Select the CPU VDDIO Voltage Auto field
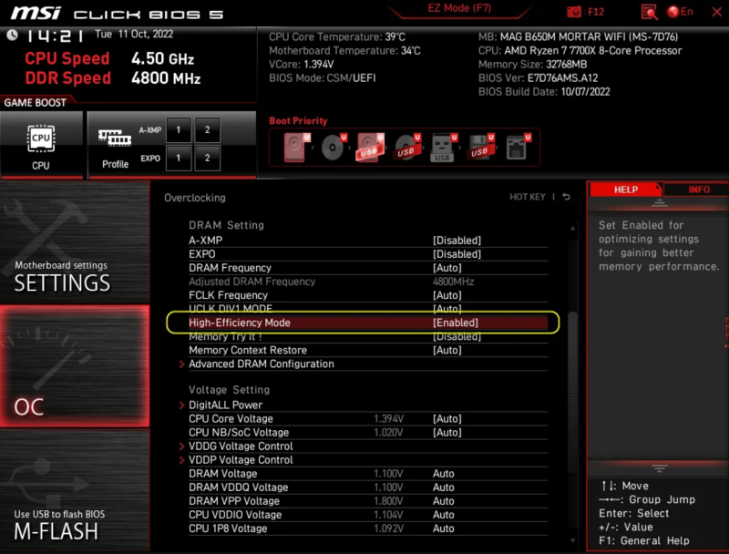Image resolution: width=729 pixels, height=554 pixels. tap(444, 515)
